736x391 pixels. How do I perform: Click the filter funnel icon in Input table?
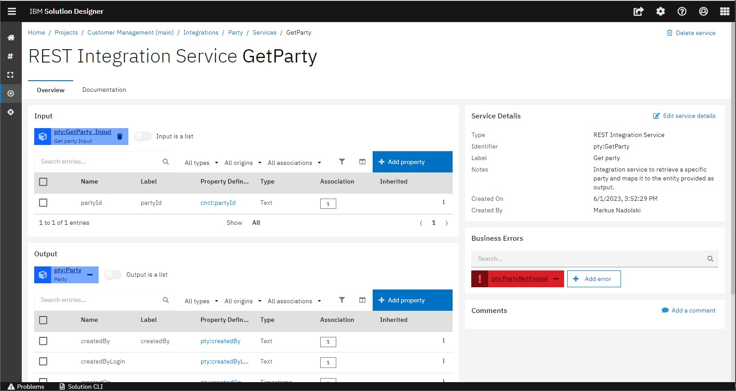(x=342, y=162)
